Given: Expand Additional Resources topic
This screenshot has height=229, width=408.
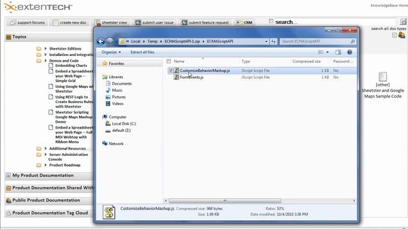Looking at the screenshot, I should (45, 148).
